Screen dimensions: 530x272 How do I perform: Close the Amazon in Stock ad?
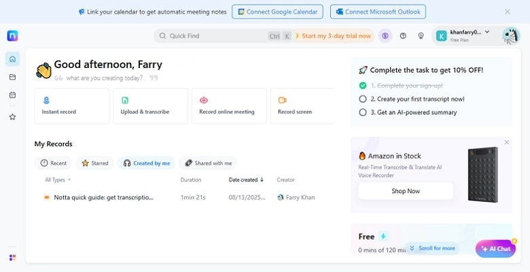[x=507, y=142]
